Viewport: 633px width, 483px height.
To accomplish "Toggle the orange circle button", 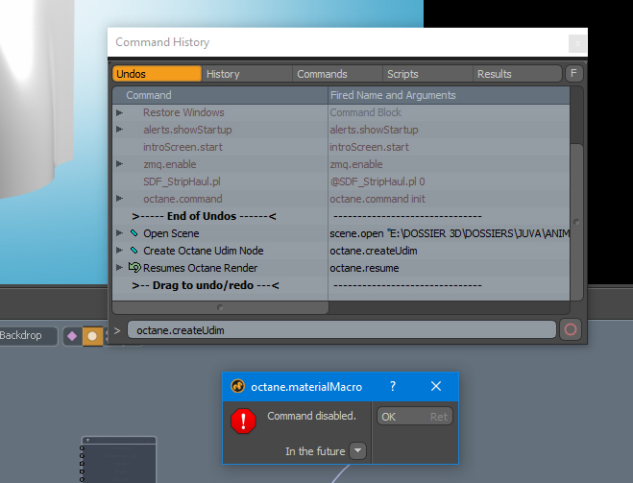I will (x=92, y=336).
